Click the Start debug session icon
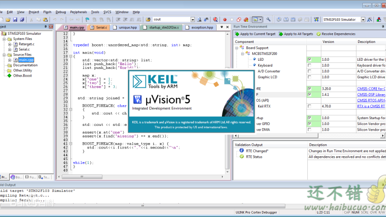The image size is (386, 217). tap(214, 19)
